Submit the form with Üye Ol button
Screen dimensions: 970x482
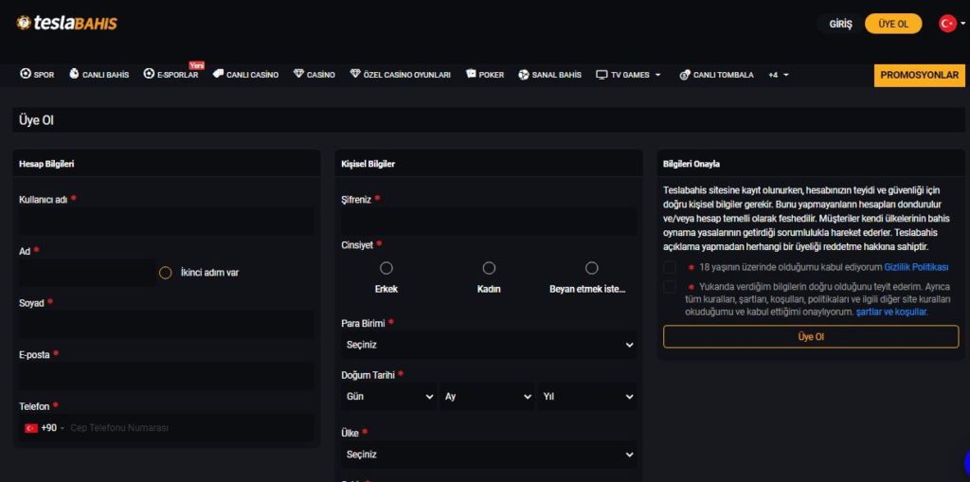pyautogui.click(x=811, y=337)
